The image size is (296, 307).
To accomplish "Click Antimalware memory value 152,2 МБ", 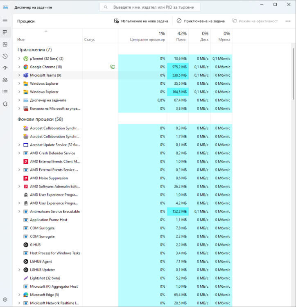I will (179, 212).
